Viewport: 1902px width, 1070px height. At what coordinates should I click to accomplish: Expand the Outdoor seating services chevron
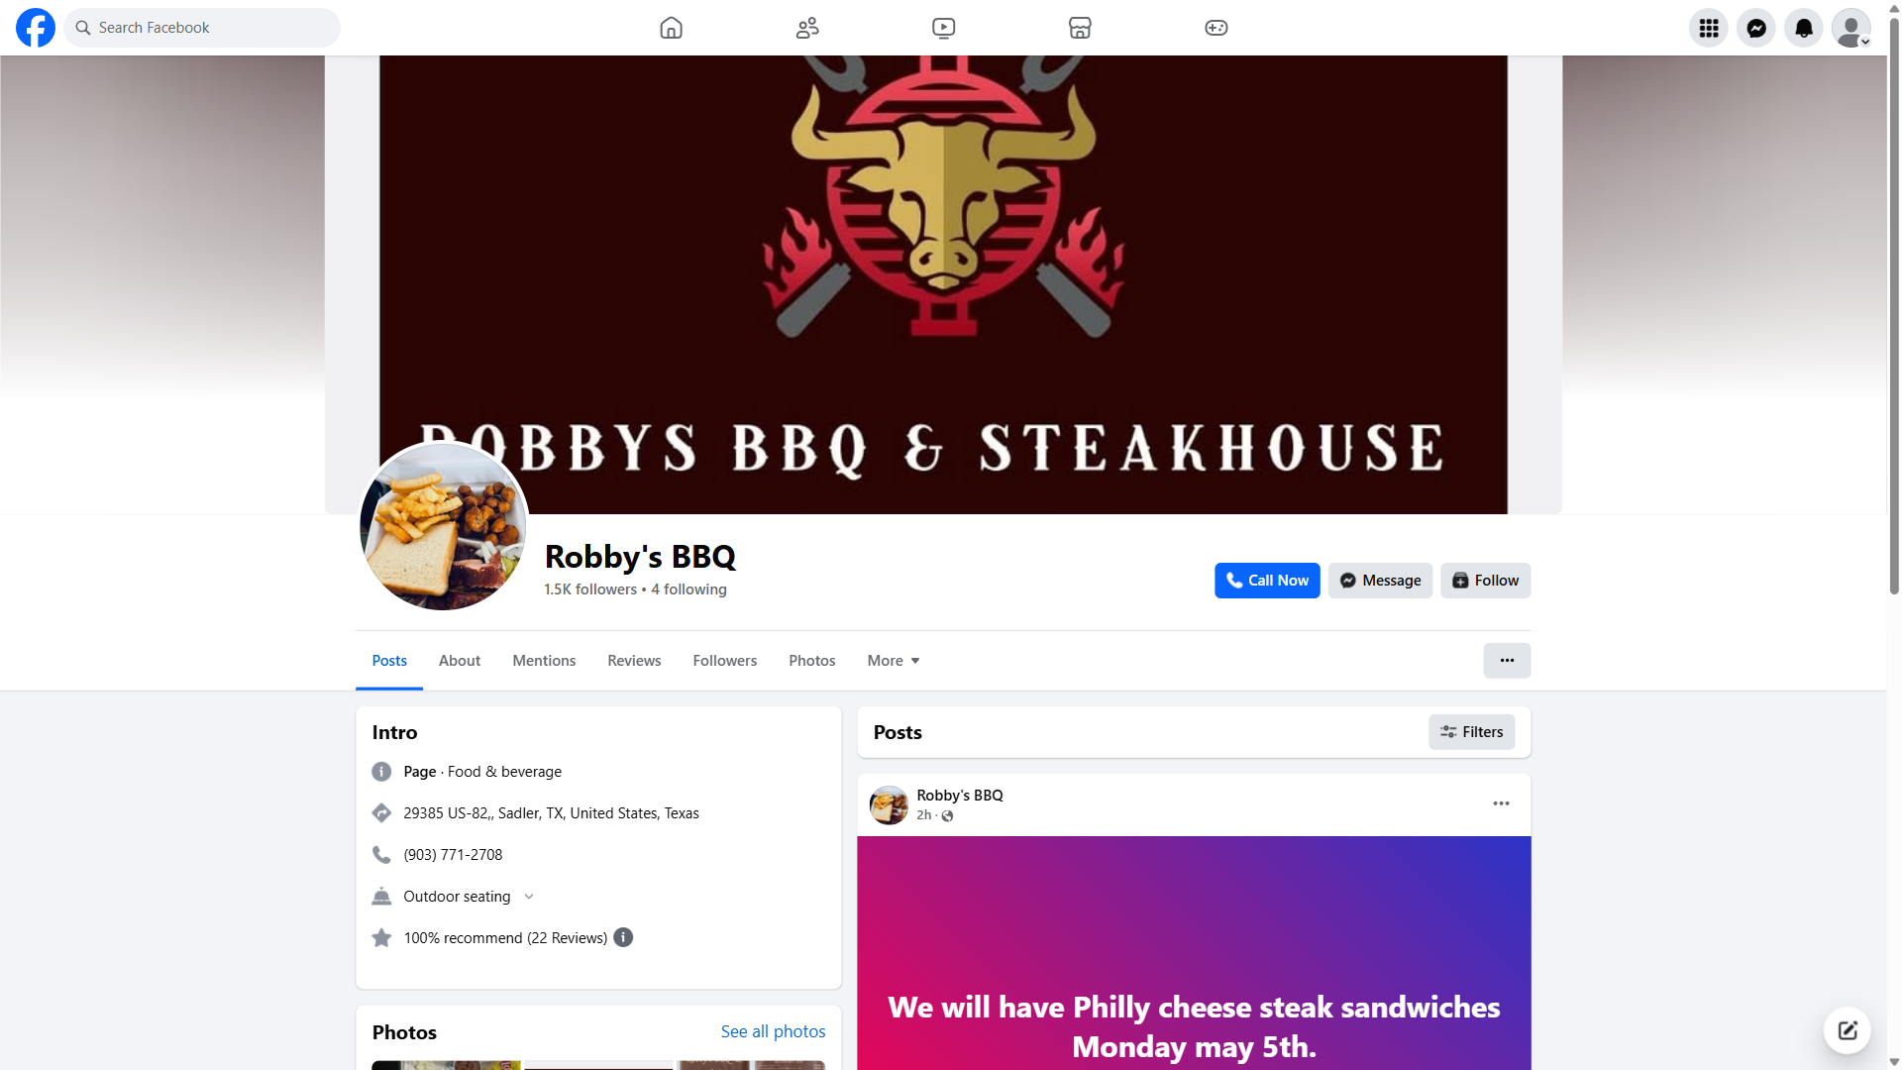tap(529, 897)
